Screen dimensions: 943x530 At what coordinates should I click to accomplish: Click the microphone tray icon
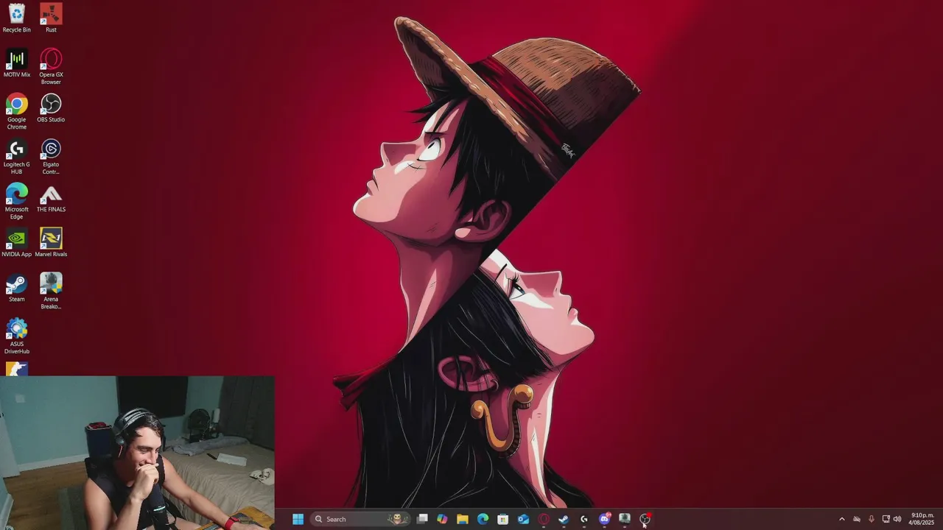coord(872,519)
